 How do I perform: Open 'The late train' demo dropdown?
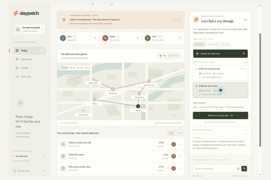(29, 156)
